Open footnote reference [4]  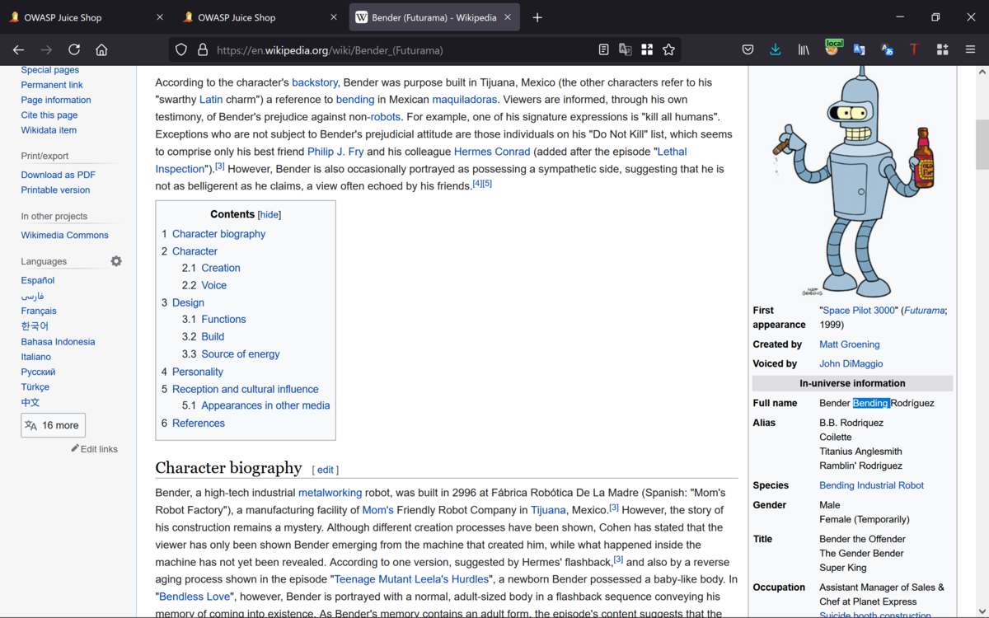pos(477,183)
